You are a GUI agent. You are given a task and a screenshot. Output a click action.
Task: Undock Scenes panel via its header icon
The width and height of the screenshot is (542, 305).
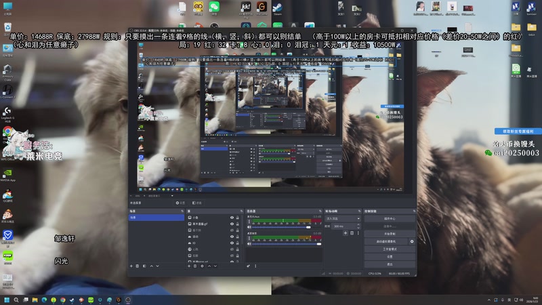[182, 211]
